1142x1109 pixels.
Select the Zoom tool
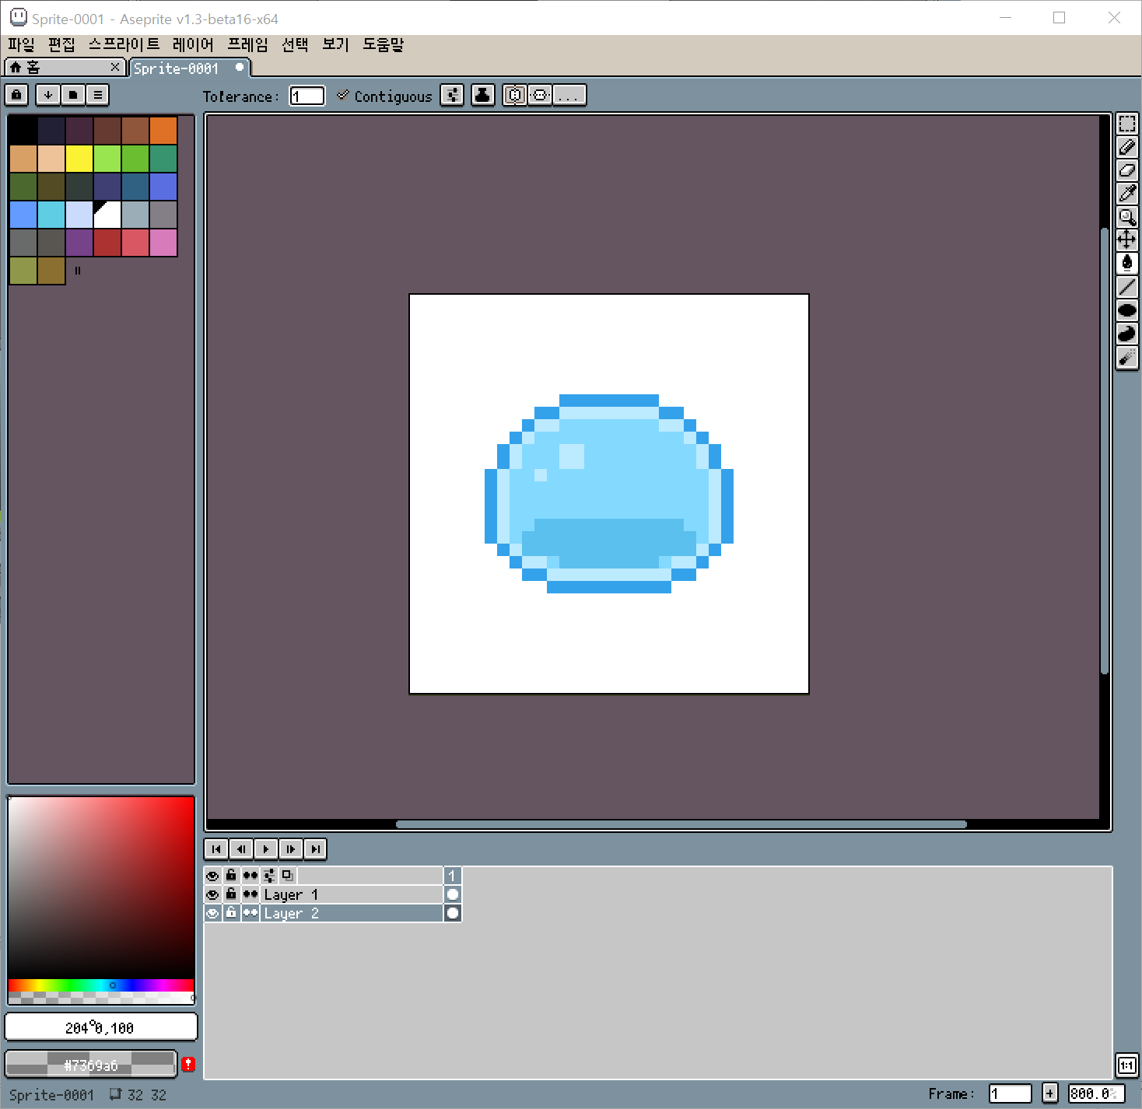coord(1126,217)
